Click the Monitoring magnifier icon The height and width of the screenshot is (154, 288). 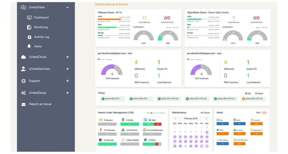coord(29,27)
